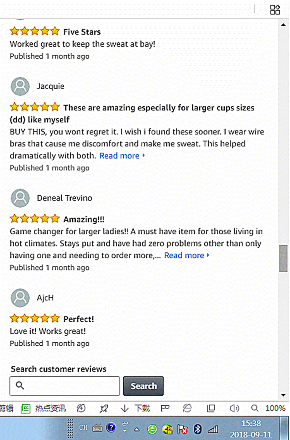Expand Jacquie's review with Read more
290x440 pixels.
click(122, 156)
